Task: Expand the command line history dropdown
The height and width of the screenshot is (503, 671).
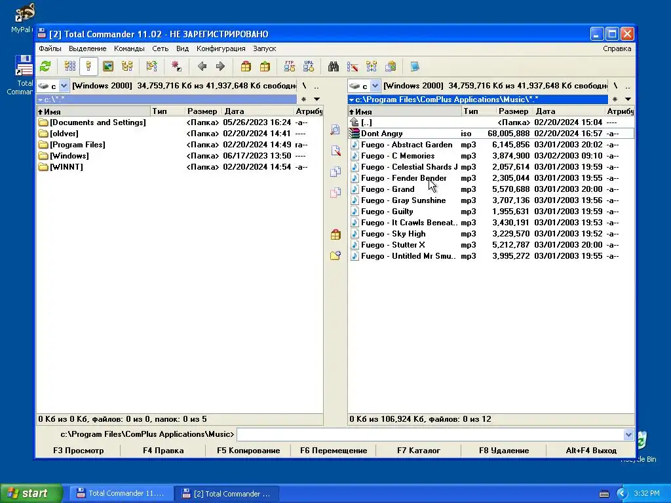Action: pyautogui.click(x=628, y=435)
